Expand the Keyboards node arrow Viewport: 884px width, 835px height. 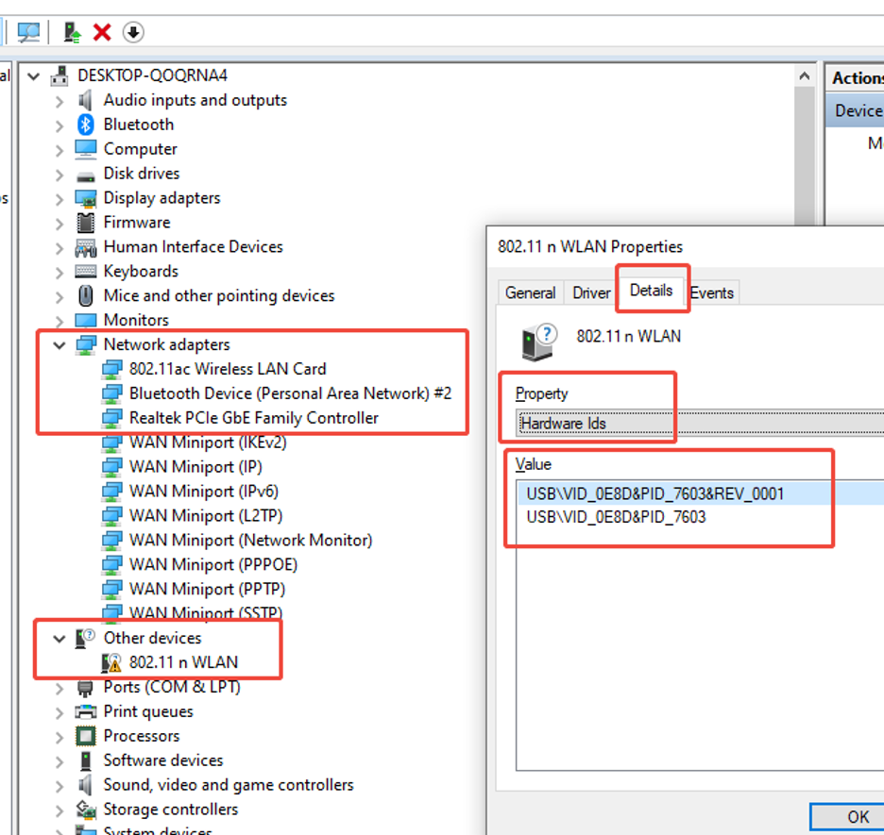pos(59,273)
